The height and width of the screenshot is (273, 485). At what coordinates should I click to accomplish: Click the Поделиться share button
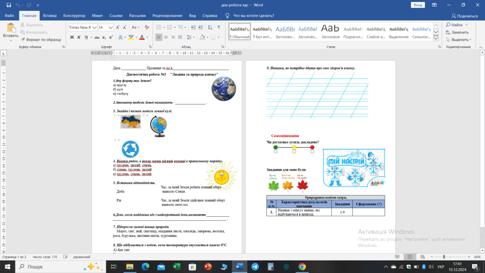464,16
